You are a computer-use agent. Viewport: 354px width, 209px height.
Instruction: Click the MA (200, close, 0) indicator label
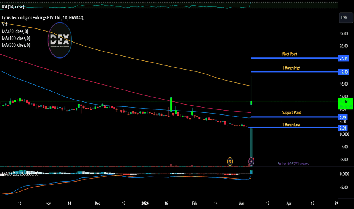[16, 45]
